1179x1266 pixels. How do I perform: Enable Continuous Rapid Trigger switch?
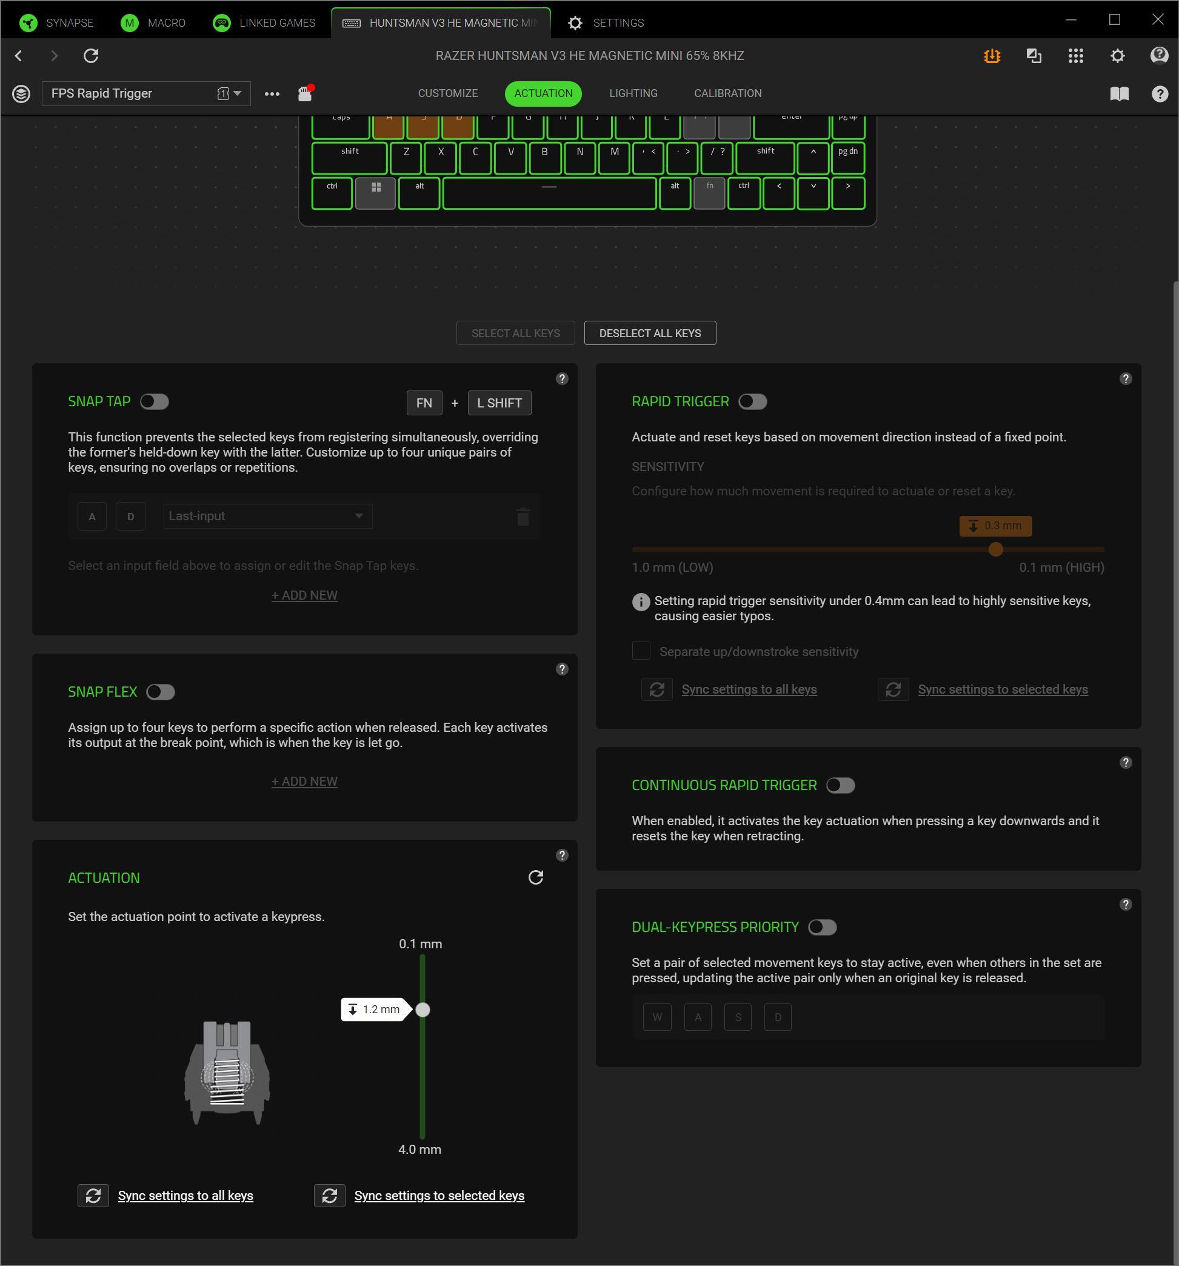click(840, 786)
